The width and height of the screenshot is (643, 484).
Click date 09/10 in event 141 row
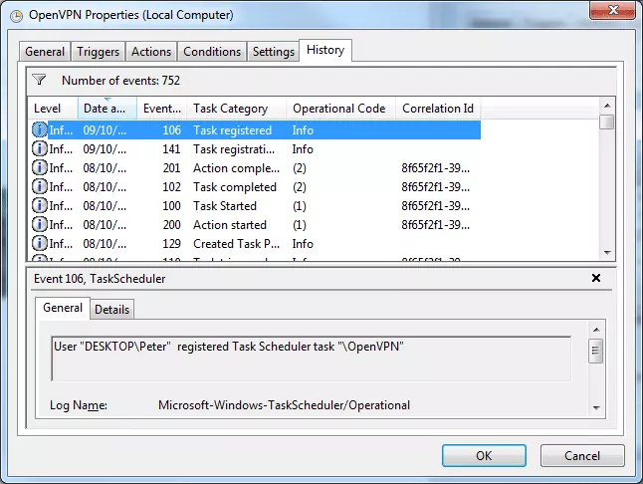pos(105,149)
